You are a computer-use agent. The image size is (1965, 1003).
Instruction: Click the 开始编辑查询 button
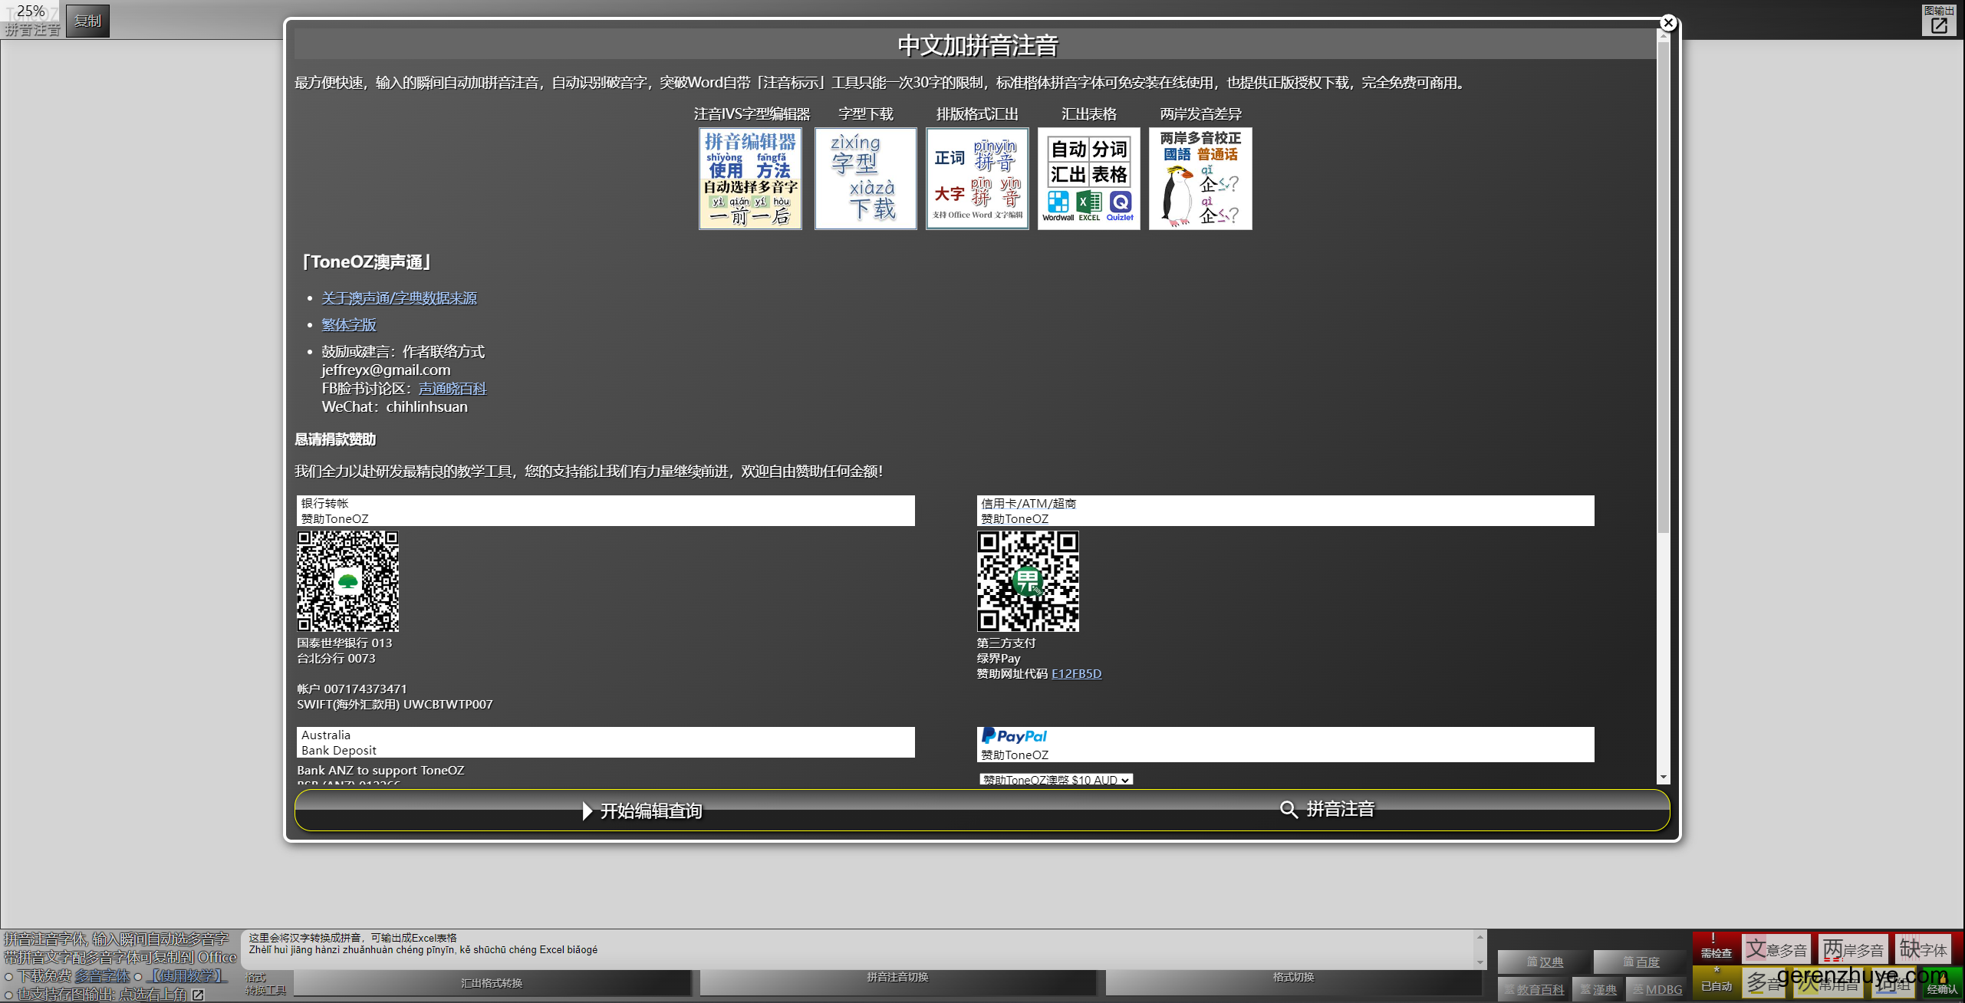[643, 811]
